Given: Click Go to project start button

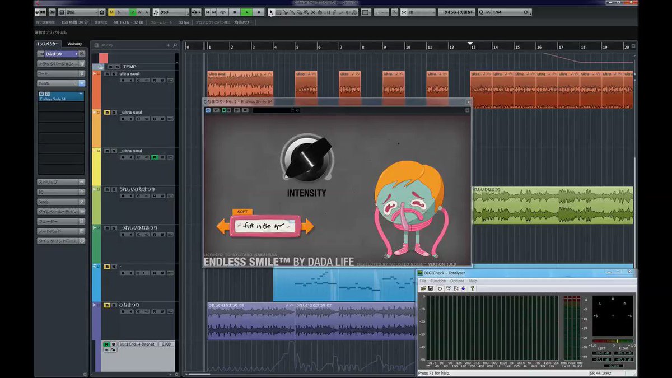Looking at the screenshot, I should tap(207, 12).
